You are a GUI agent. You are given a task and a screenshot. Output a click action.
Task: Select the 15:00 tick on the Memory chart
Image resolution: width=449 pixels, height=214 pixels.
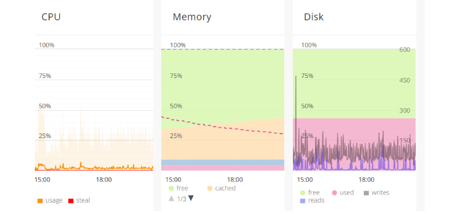pyautogui.click(x=173, y=180)
